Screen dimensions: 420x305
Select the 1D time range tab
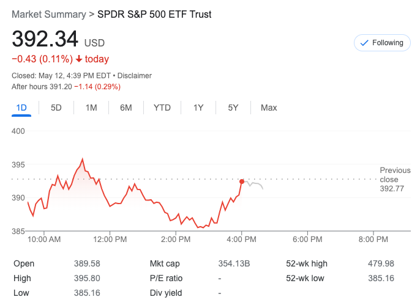(x=21, y=108)
